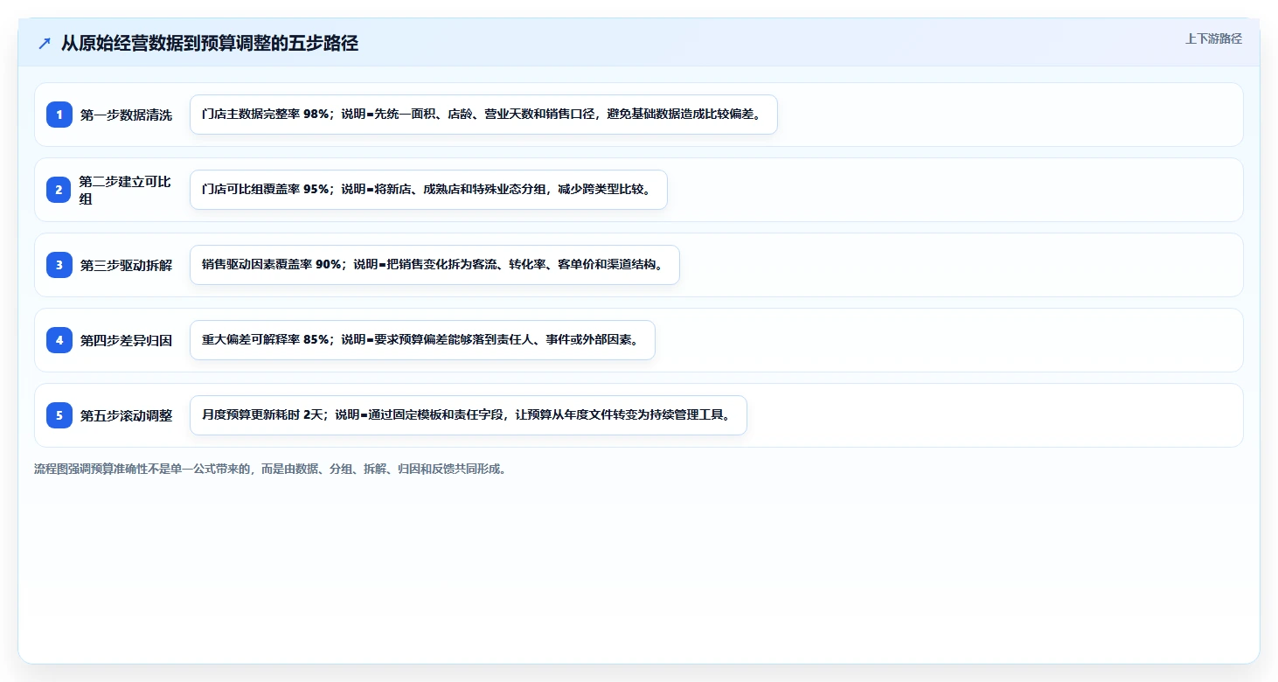Click the footnote starting 流程图强调预算准确性
Screen dimensions: 1278x682
270,469
